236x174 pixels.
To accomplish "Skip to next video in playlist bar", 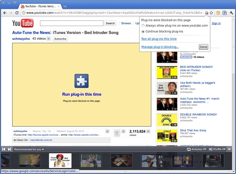I will click(x=9, y=149).
